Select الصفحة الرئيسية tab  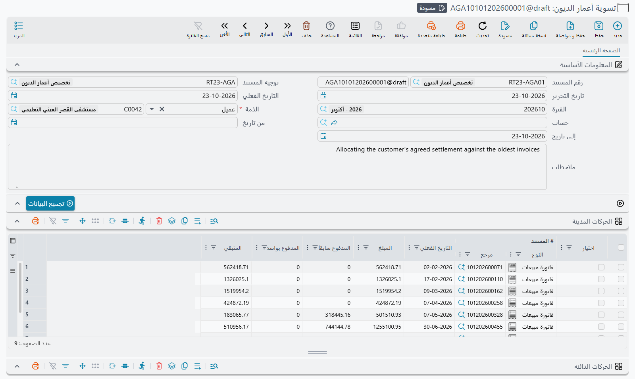[x=601, y=51]
